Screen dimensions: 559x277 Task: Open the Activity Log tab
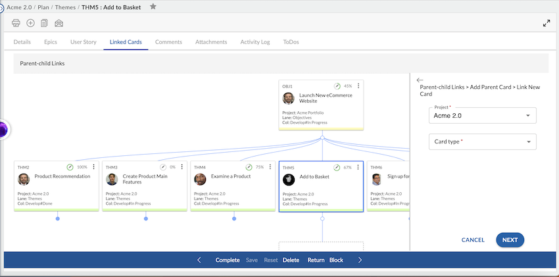(x=255, y=42)
